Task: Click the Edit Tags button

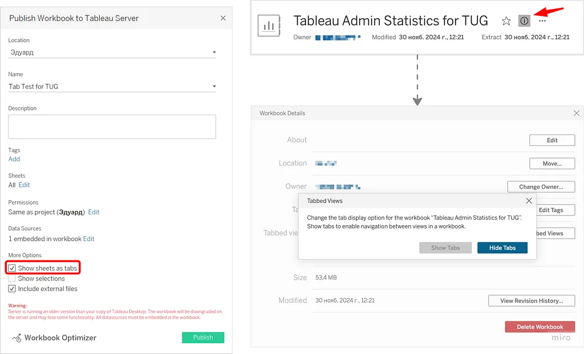Action: [x=555, y=210]
